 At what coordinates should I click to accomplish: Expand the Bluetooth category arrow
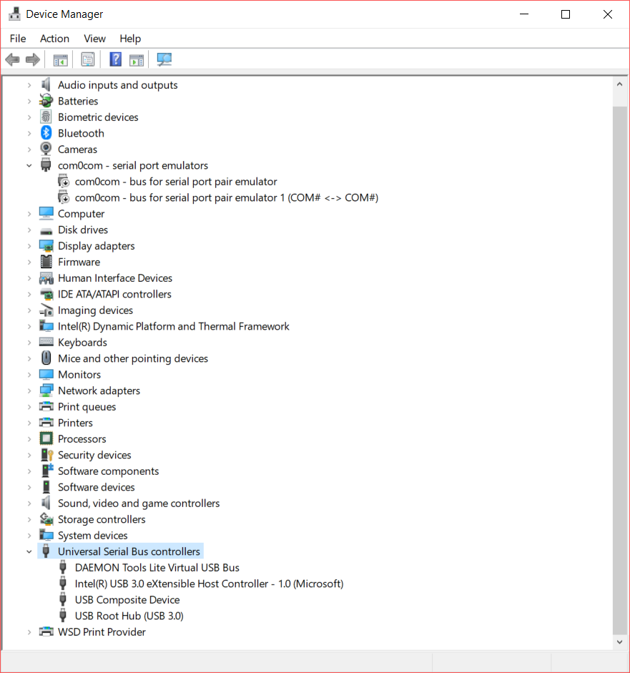point(29,134)
